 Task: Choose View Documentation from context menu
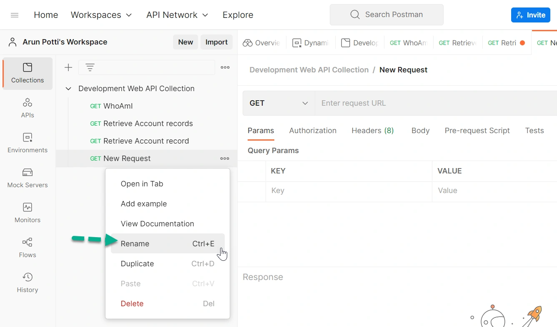tap(168, 224)
